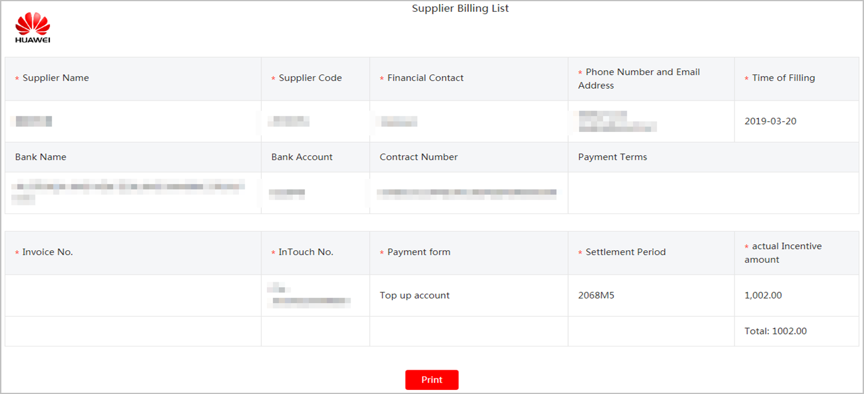Click the Financial Contact header
The width and height of the screenshot is (864, 394).
tap(469, 78)
